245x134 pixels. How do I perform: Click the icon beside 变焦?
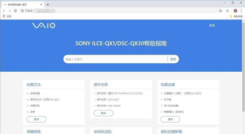pyautogui.click(x=28, y=112)
